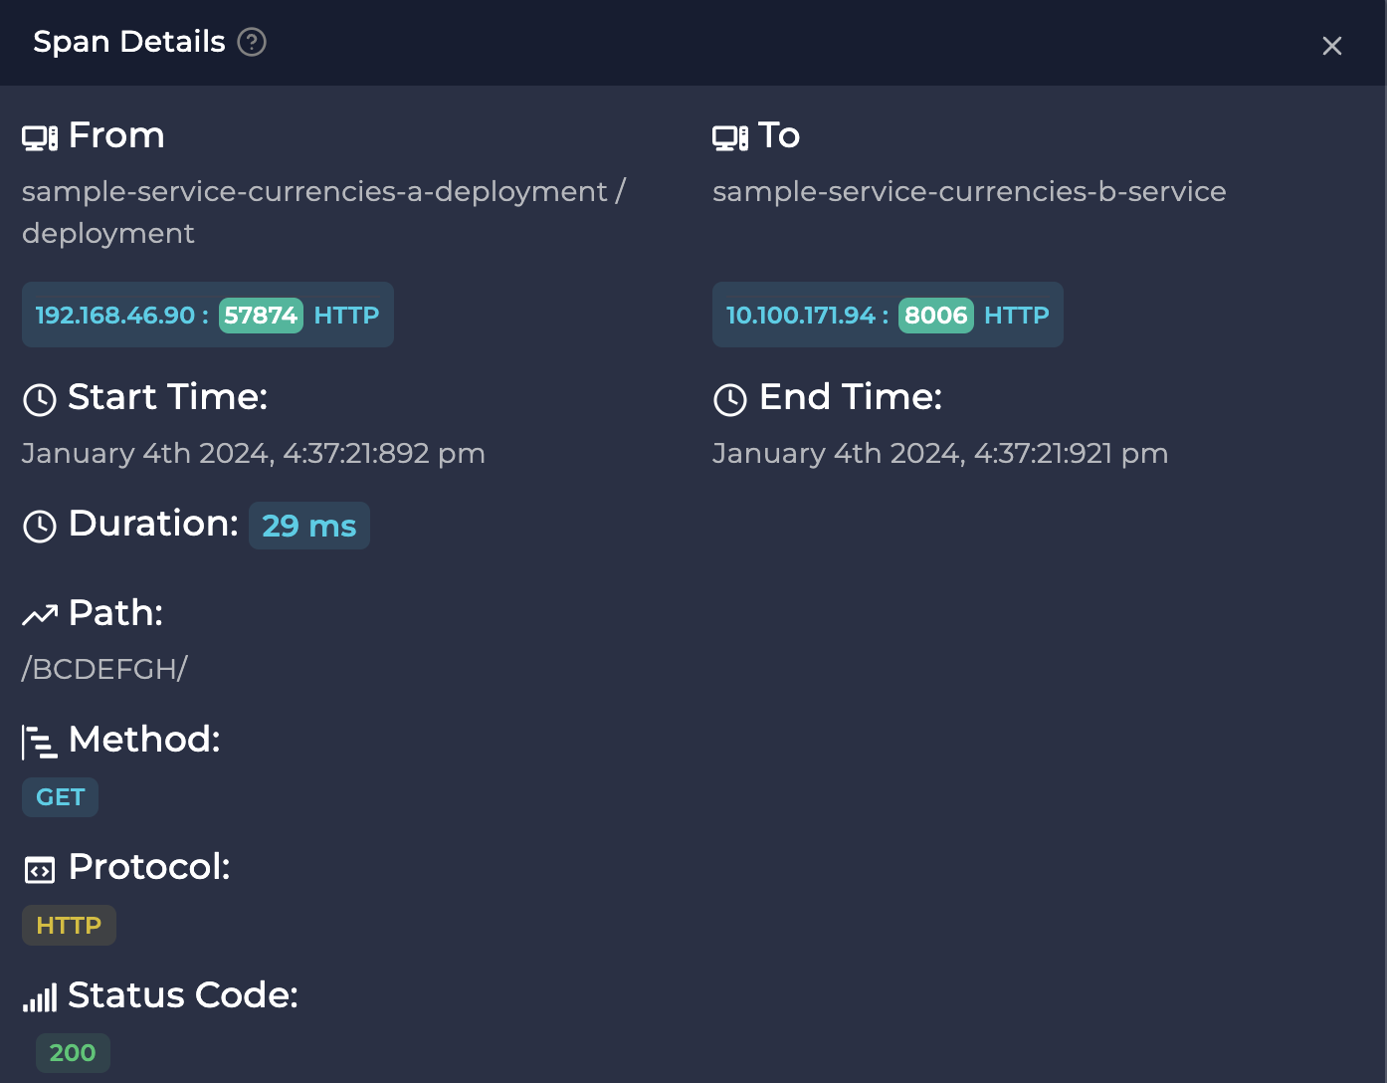
Task: Click the clock icon beside End Time
Action: (x=730, y=400)
